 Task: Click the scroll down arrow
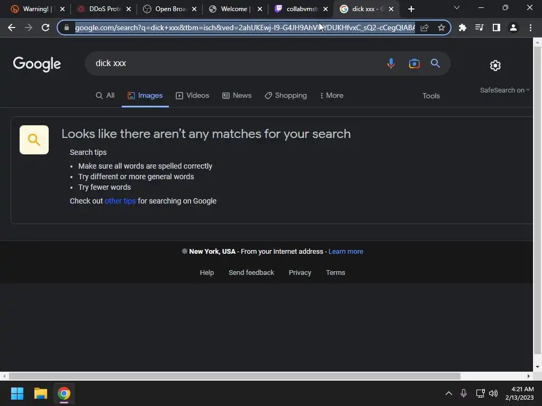537,367
